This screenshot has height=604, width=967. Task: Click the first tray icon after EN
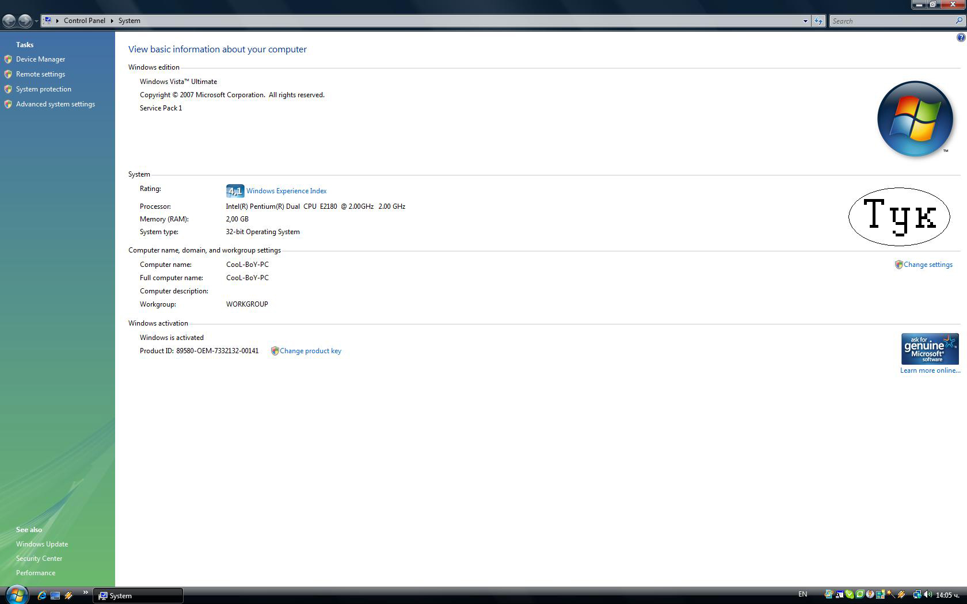(829, 594)
